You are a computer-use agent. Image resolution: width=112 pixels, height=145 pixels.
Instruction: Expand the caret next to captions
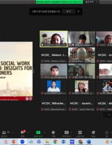click(x=71, y=132)
